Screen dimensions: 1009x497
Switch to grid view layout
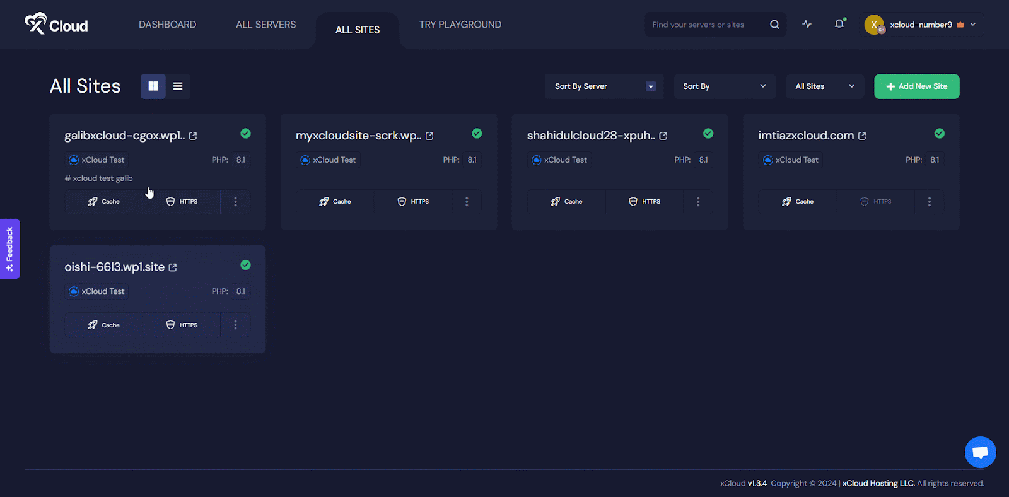pyautogui.click(x=153, y=86)
